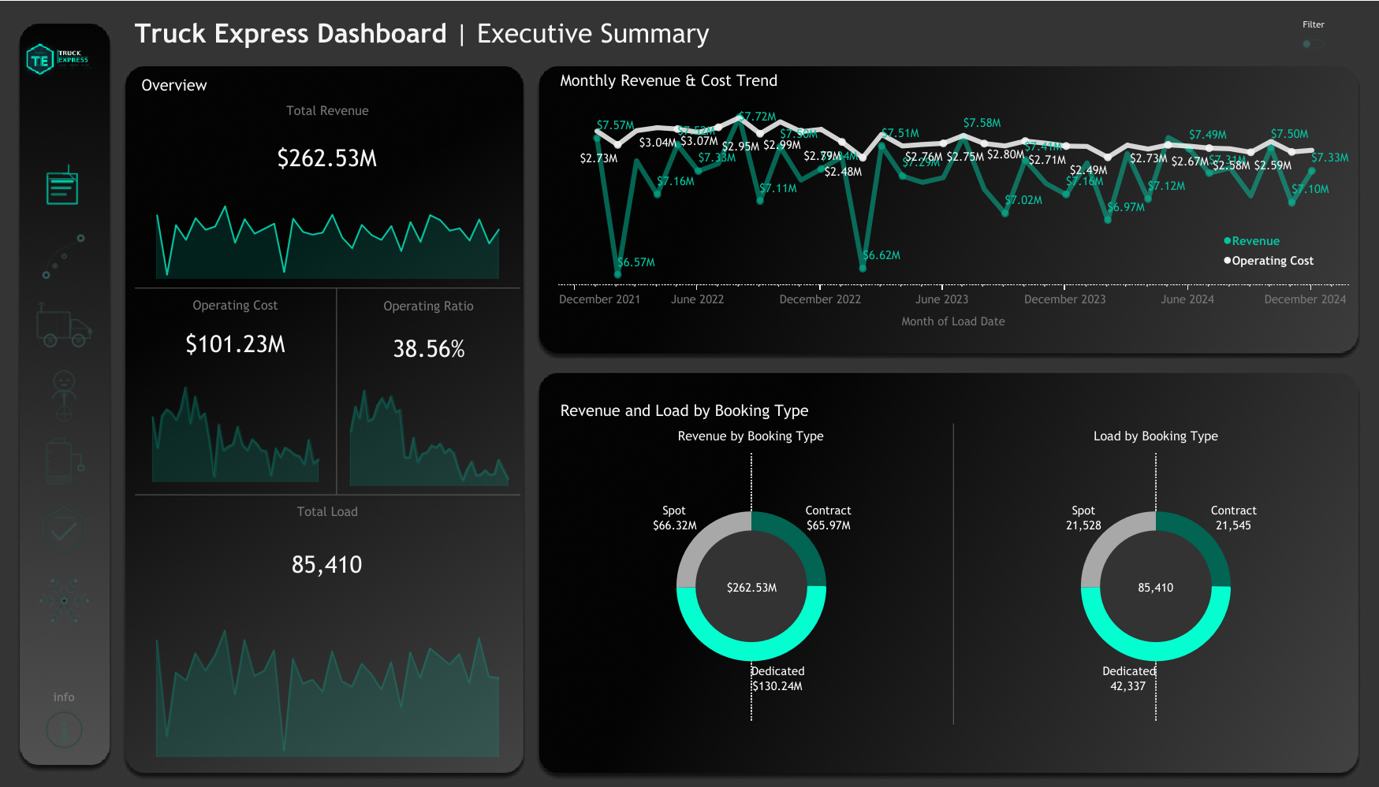Toggle the Filter switch
This screenshot has width=1379, height=787.
coord(1313,44)
